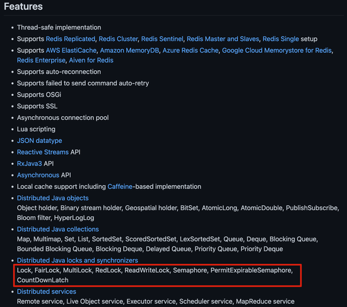Visit the Aiven for Redis link
This screenshot has width=347, height=307.
pyautogui.click(x=91, y=60)
